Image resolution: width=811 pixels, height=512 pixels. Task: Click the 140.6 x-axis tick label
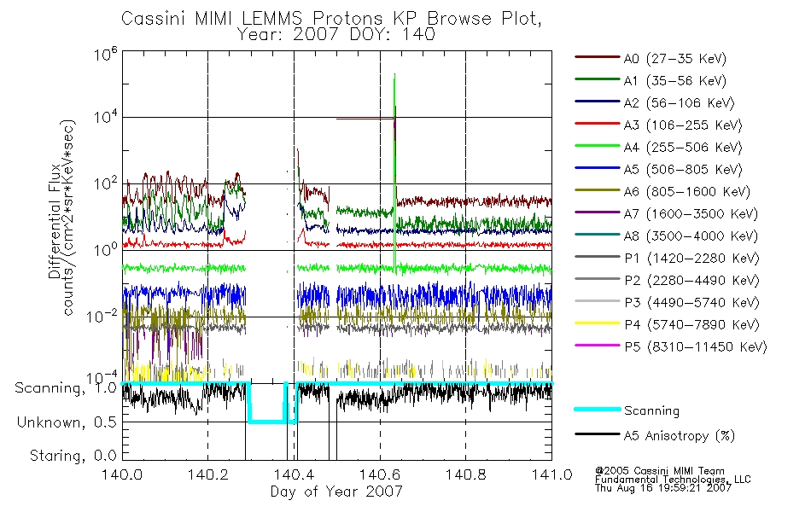(380, 474)
